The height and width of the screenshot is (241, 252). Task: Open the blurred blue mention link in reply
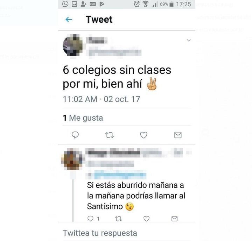[120, 175]
